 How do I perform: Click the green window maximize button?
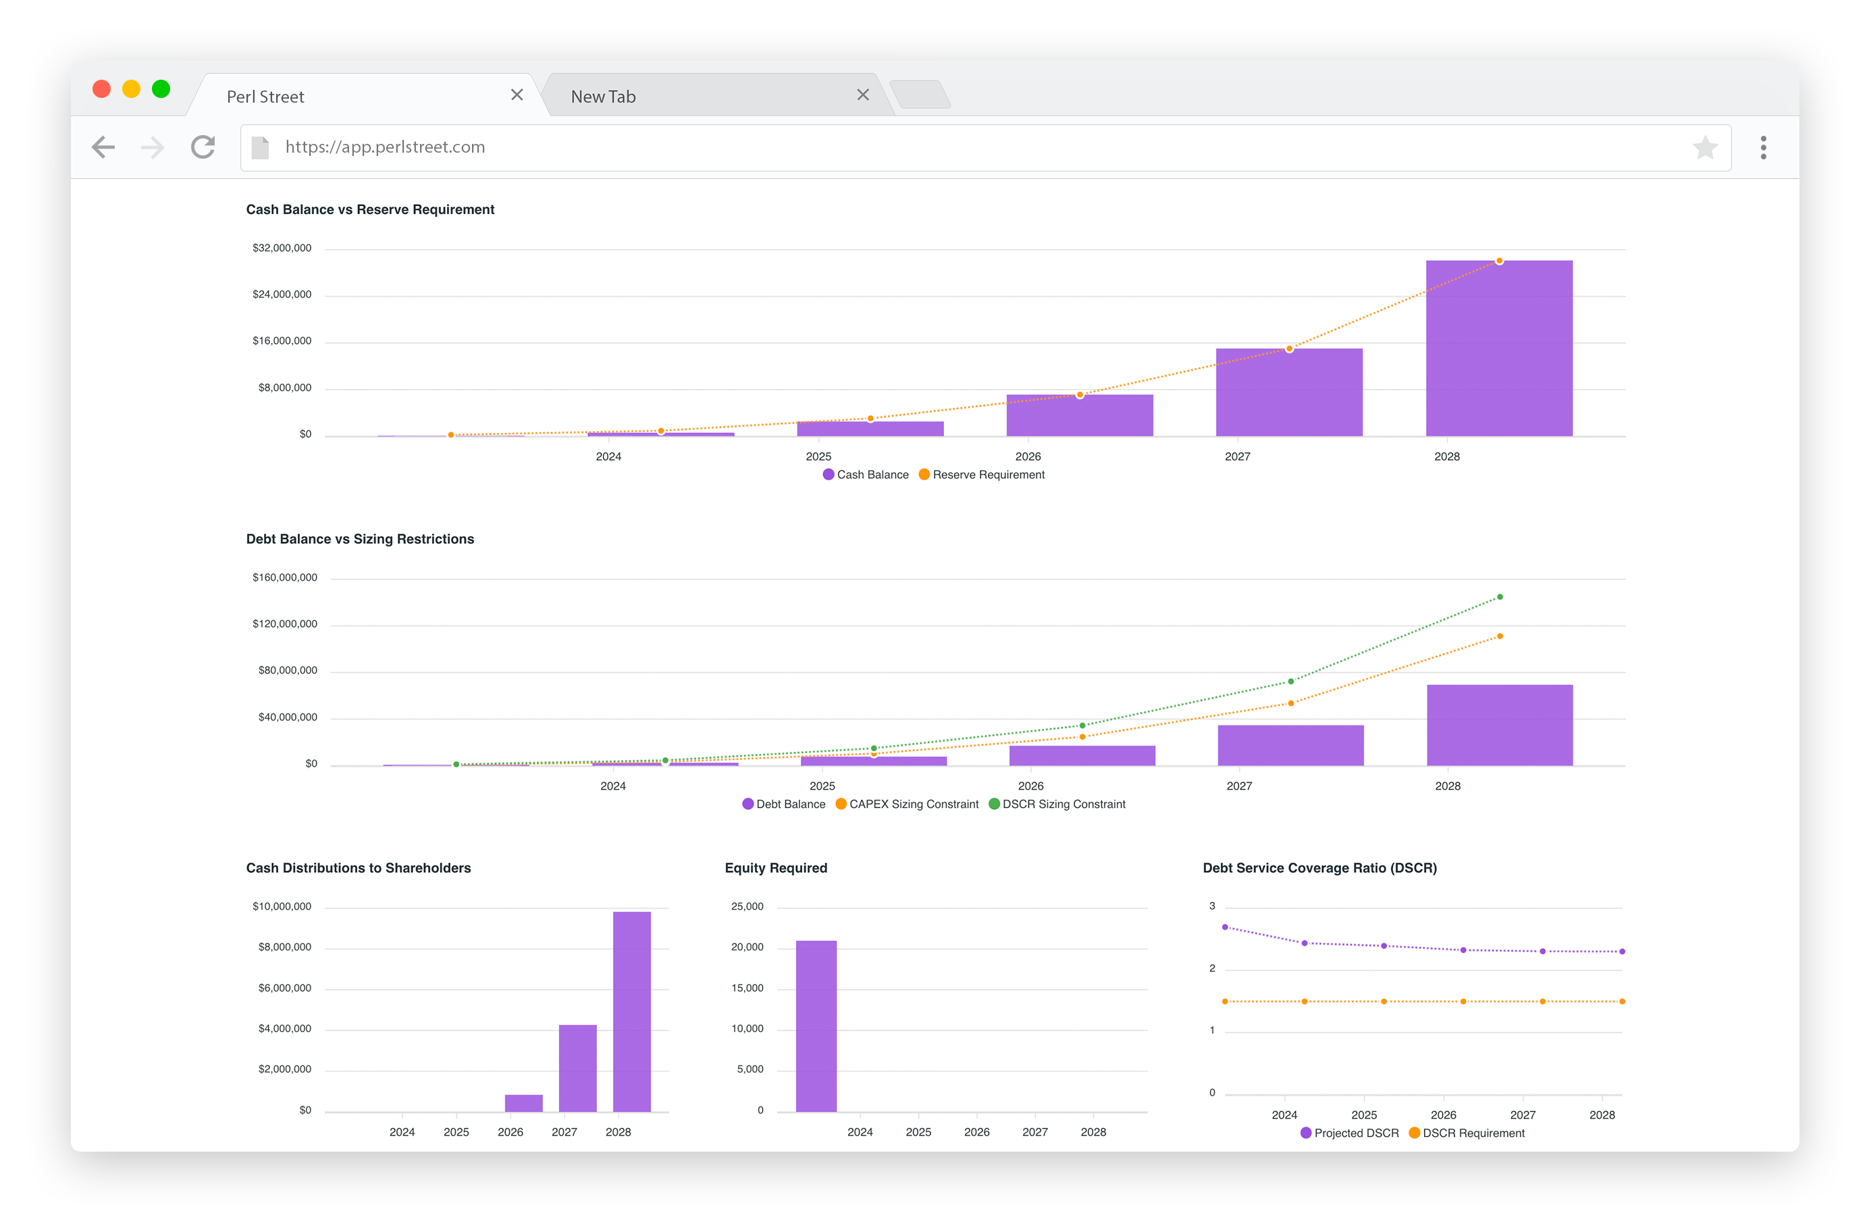[x=161, y=88]
